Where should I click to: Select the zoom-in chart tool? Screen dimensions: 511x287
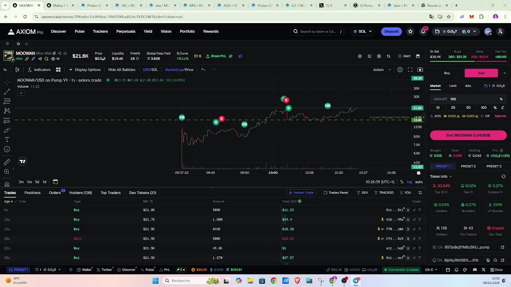click(7, 172)
